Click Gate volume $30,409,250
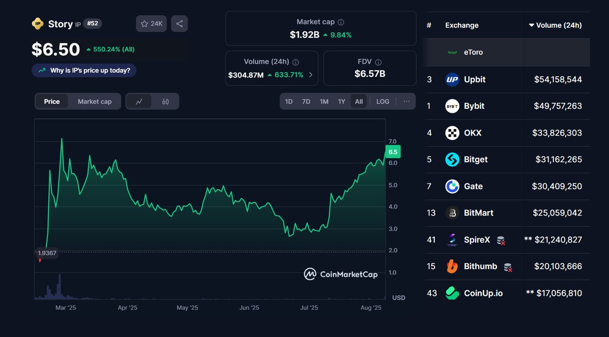The height and width of the screenshot is (337, 609). [x=557, y=187]
